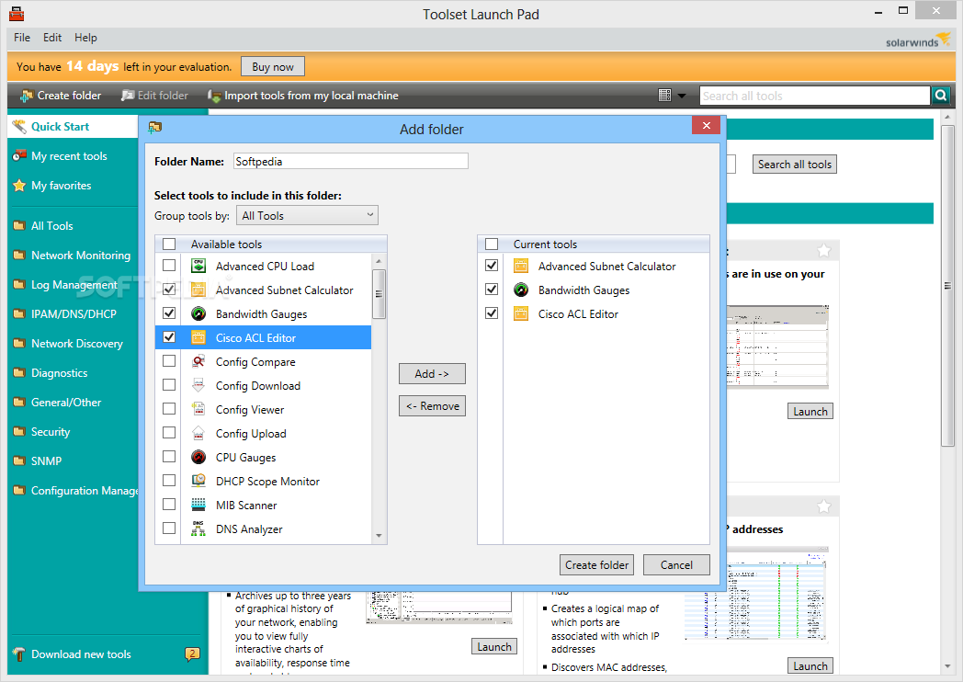Screen dimensions: 963x682
Task: Check the Config Viewer checkbox
Action: (169, 409)
